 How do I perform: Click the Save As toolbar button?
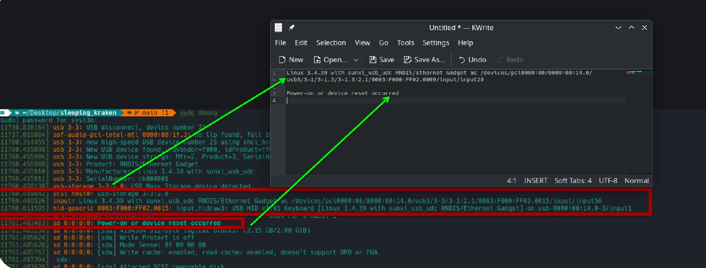coord(424,59)
